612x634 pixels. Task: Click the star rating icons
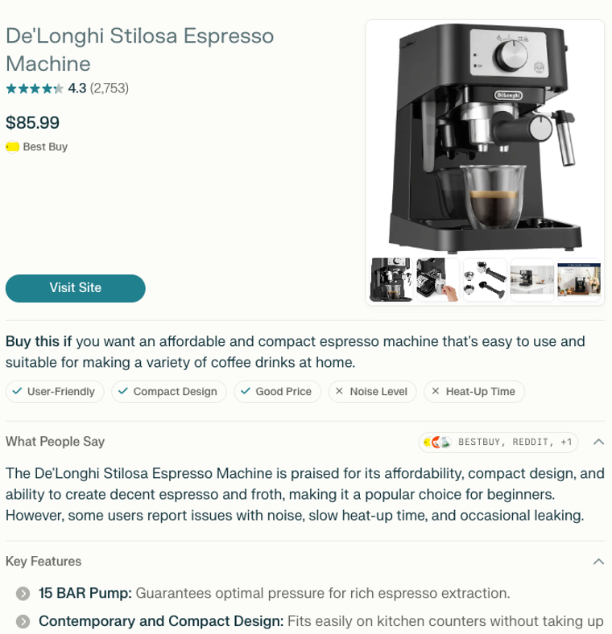[35, 89]
